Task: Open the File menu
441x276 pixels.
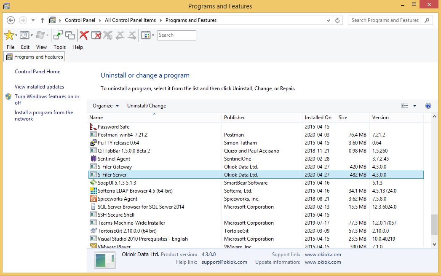Action: coord(11,47)
